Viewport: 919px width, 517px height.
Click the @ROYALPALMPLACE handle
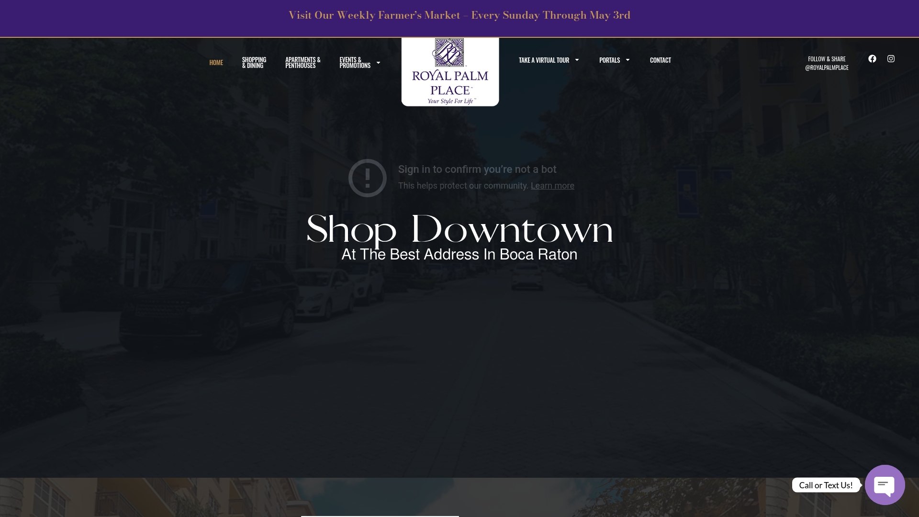click(827, 67)
